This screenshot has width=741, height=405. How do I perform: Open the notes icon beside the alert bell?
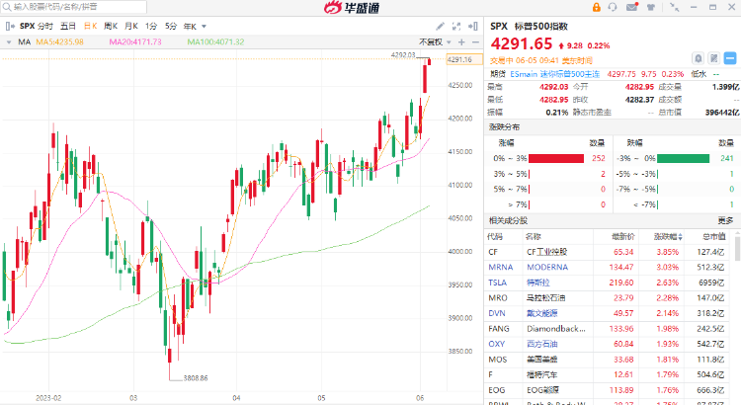click(714, 58)
